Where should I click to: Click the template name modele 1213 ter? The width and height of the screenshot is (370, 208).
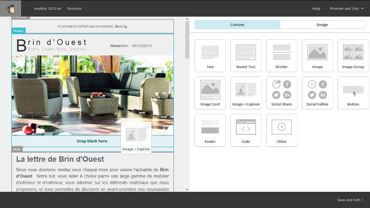coord(48,8)
